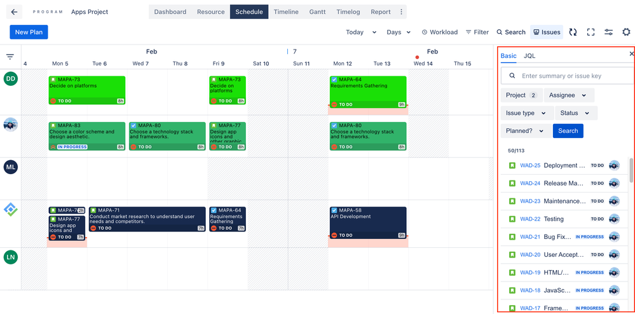
Task: Open the Filter option
Action: [x=477, y=32]
